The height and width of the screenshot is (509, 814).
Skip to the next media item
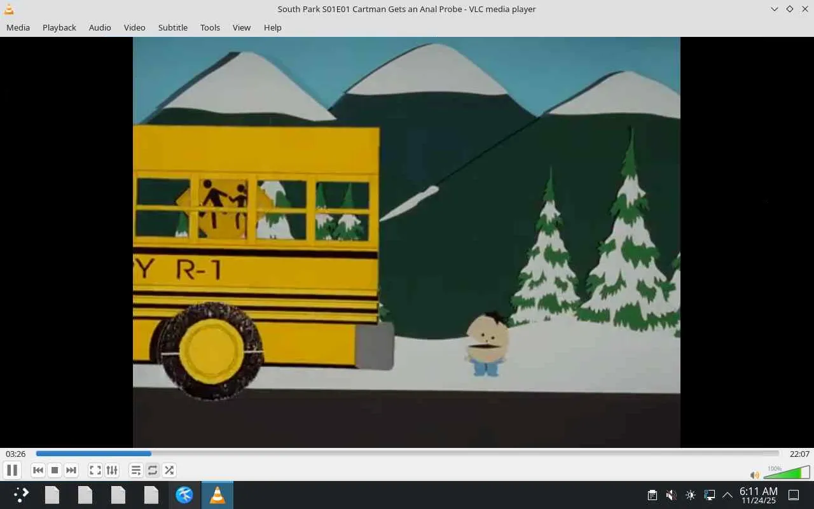click(71, 470)
